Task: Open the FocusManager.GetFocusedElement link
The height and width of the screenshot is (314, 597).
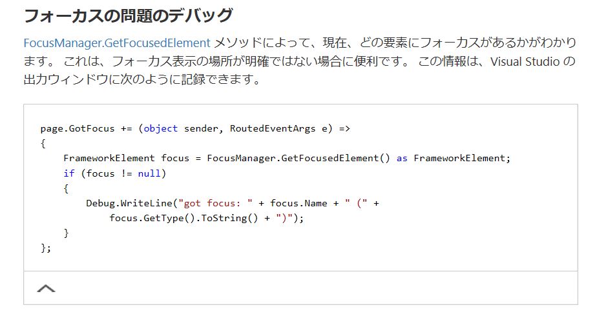Action: pos(117,43)
